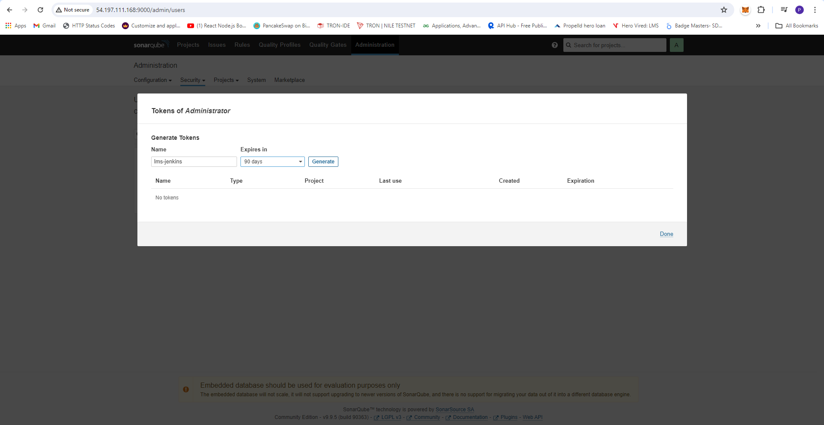Click the Not secure site info chip
Viewport: 824px width, 425px height.
point(73,10)
